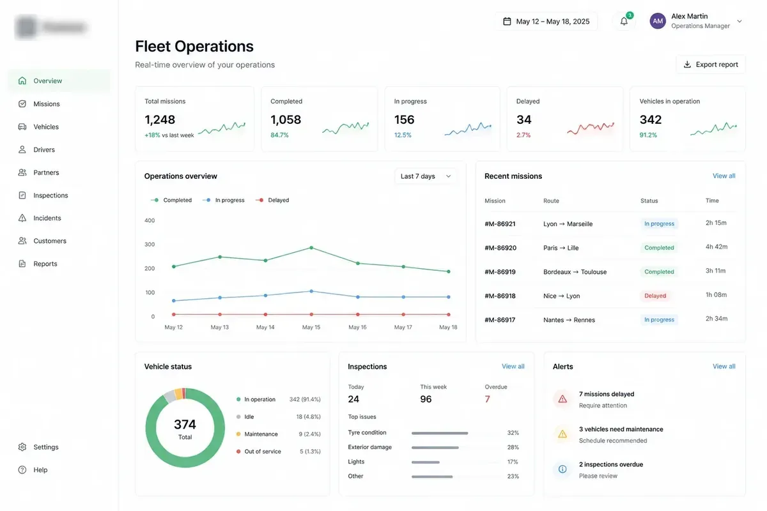Click mission #M-86920
Image resolution: width=767 pixels, height=511 pixels.
click(500, 248)
